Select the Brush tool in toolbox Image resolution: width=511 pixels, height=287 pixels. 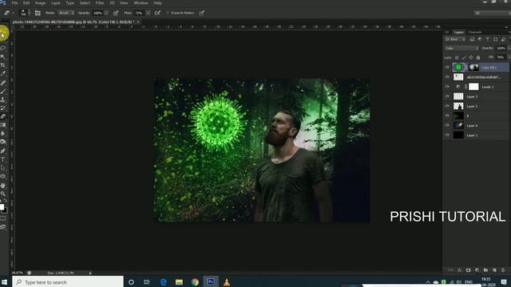click(x=3, y=91)
